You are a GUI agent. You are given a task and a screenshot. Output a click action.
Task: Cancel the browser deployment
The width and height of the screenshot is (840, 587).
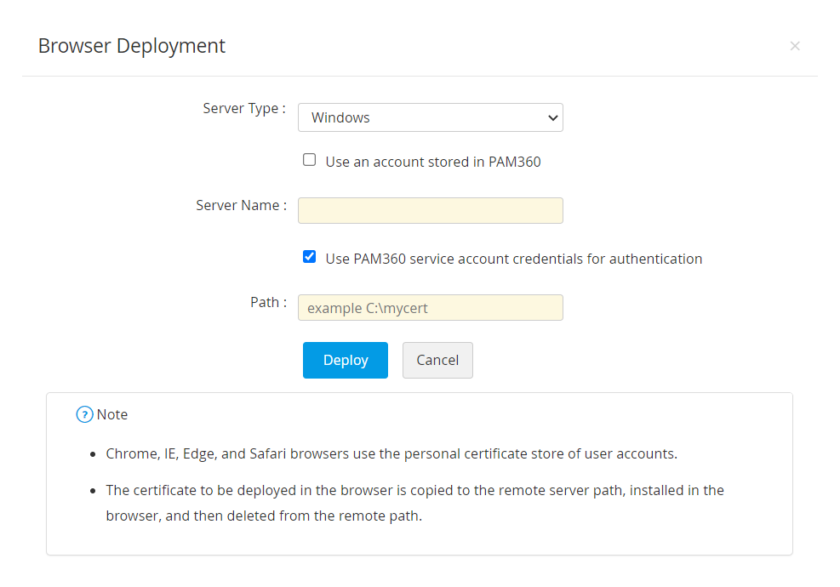pyautogui.click(x=437, y=360)
